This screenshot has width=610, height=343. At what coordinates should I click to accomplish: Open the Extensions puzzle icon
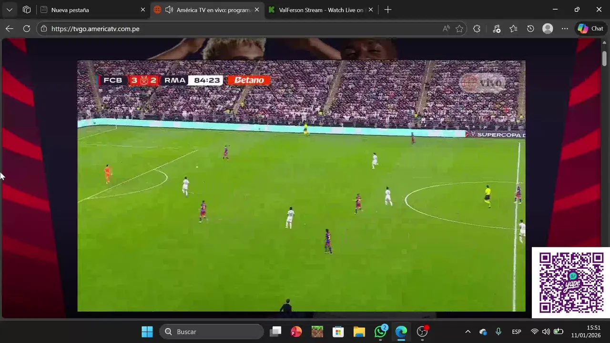click(477, 29)
